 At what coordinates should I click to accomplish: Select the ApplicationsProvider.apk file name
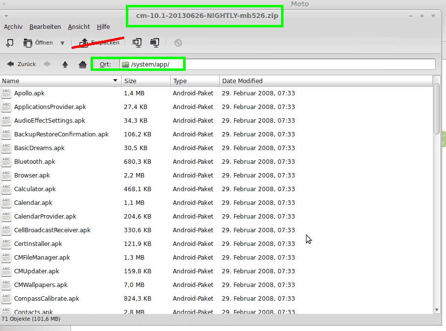point(50,107)
